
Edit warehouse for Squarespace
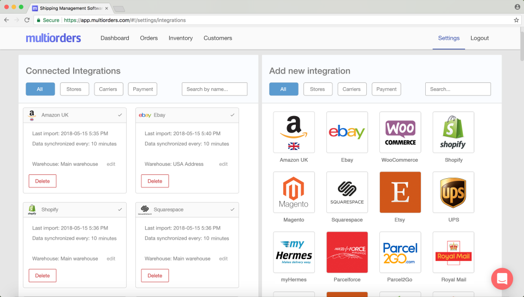[x=223, y=259]
